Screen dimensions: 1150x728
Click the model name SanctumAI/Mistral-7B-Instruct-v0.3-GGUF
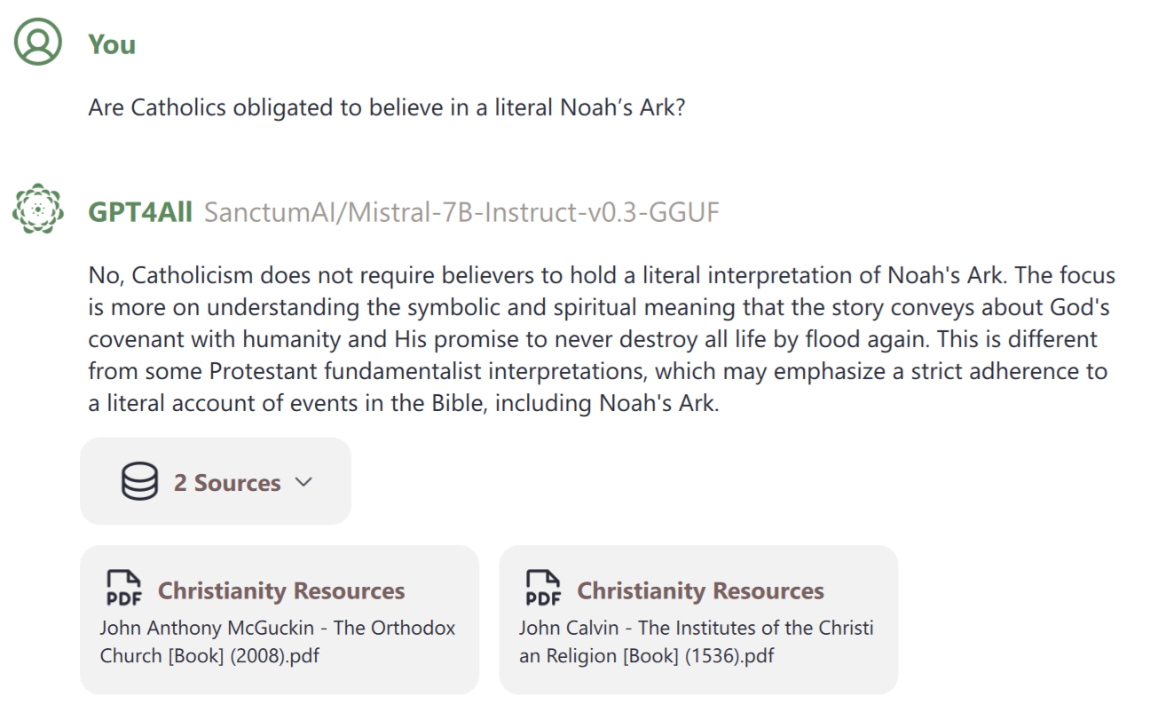pyautogui.click(x=461, y=213)
